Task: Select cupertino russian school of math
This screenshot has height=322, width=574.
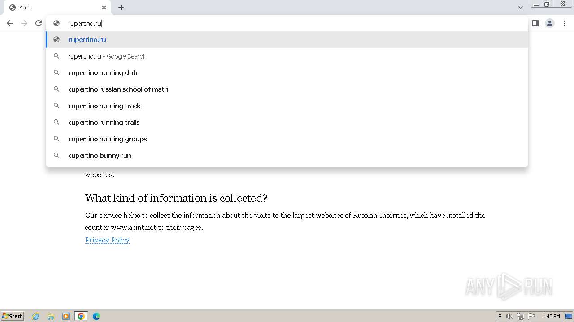Action: 118,89
